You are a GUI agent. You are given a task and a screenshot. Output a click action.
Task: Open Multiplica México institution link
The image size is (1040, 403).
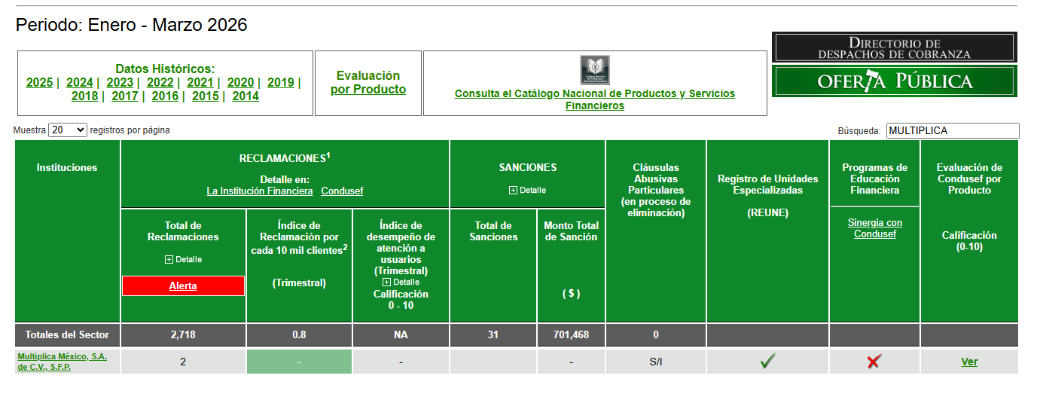coord(63,362)
